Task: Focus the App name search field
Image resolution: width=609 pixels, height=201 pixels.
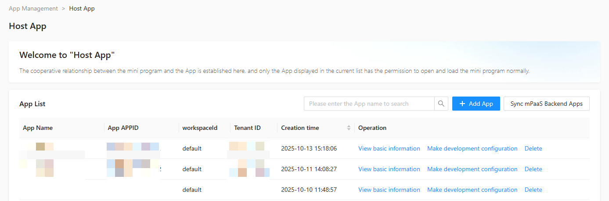Action: (x=369, y=104)
